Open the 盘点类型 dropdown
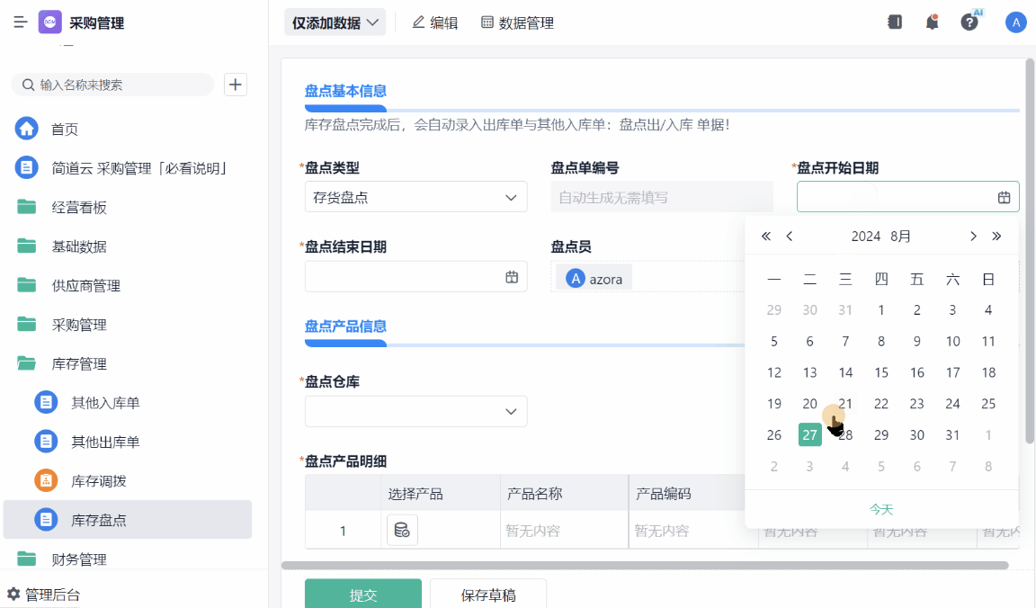The width and height of the screenshot is (1036, 608). (415, 197)
